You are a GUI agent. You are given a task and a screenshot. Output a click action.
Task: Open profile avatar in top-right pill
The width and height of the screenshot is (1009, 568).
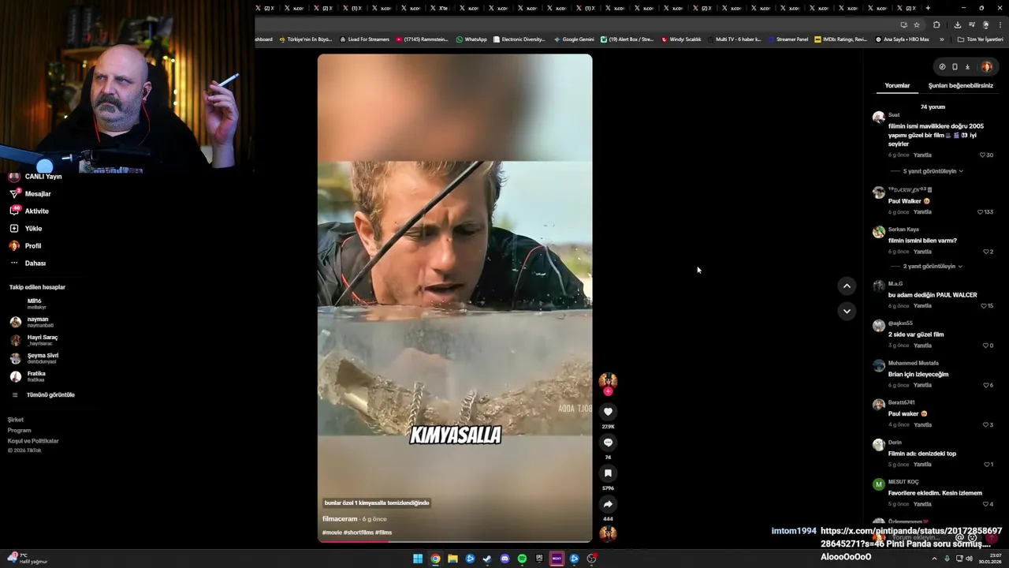(x=986, y=67)
